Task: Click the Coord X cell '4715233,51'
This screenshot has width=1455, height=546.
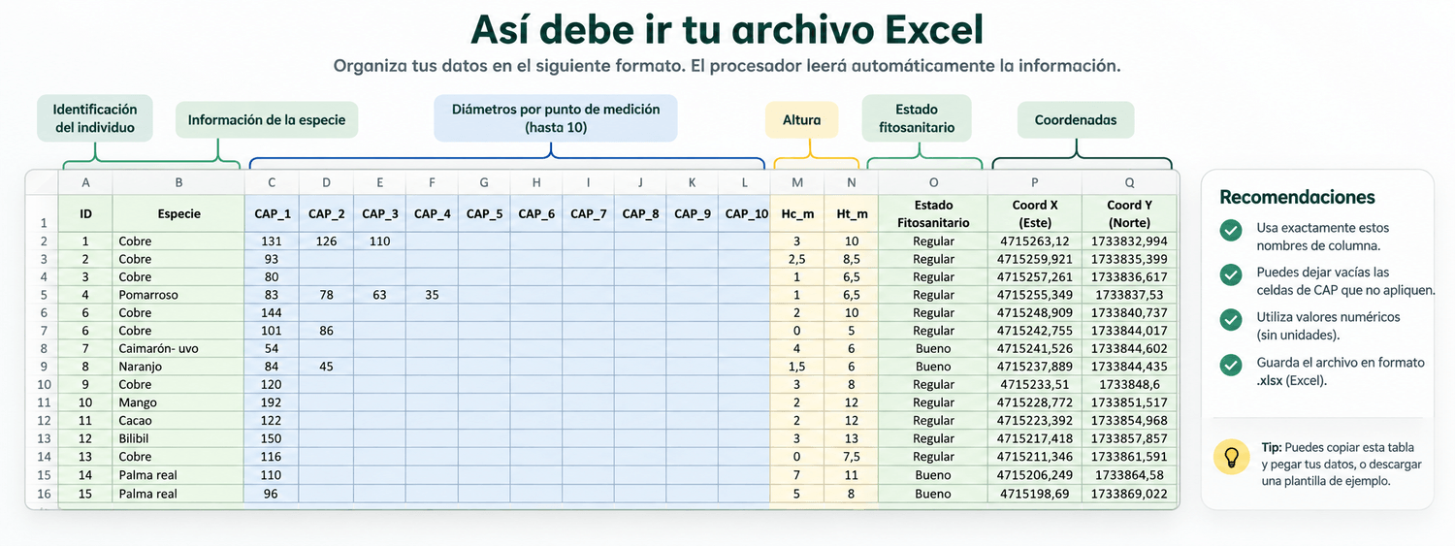Action: 1035,384
